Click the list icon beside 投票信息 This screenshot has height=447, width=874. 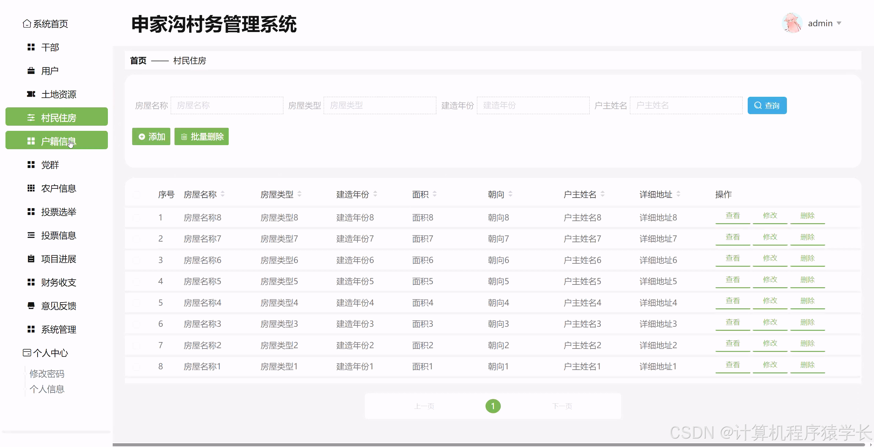tap(31, 235)
